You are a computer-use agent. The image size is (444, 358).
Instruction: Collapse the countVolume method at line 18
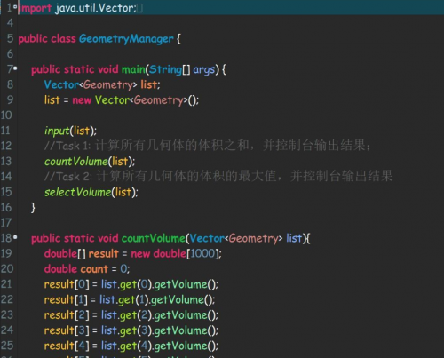point(15,237)
